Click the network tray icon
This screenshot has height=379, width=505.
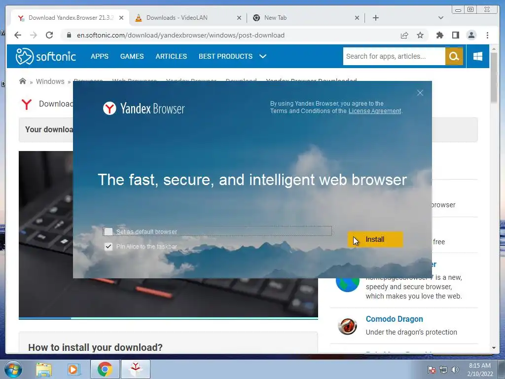443,370
